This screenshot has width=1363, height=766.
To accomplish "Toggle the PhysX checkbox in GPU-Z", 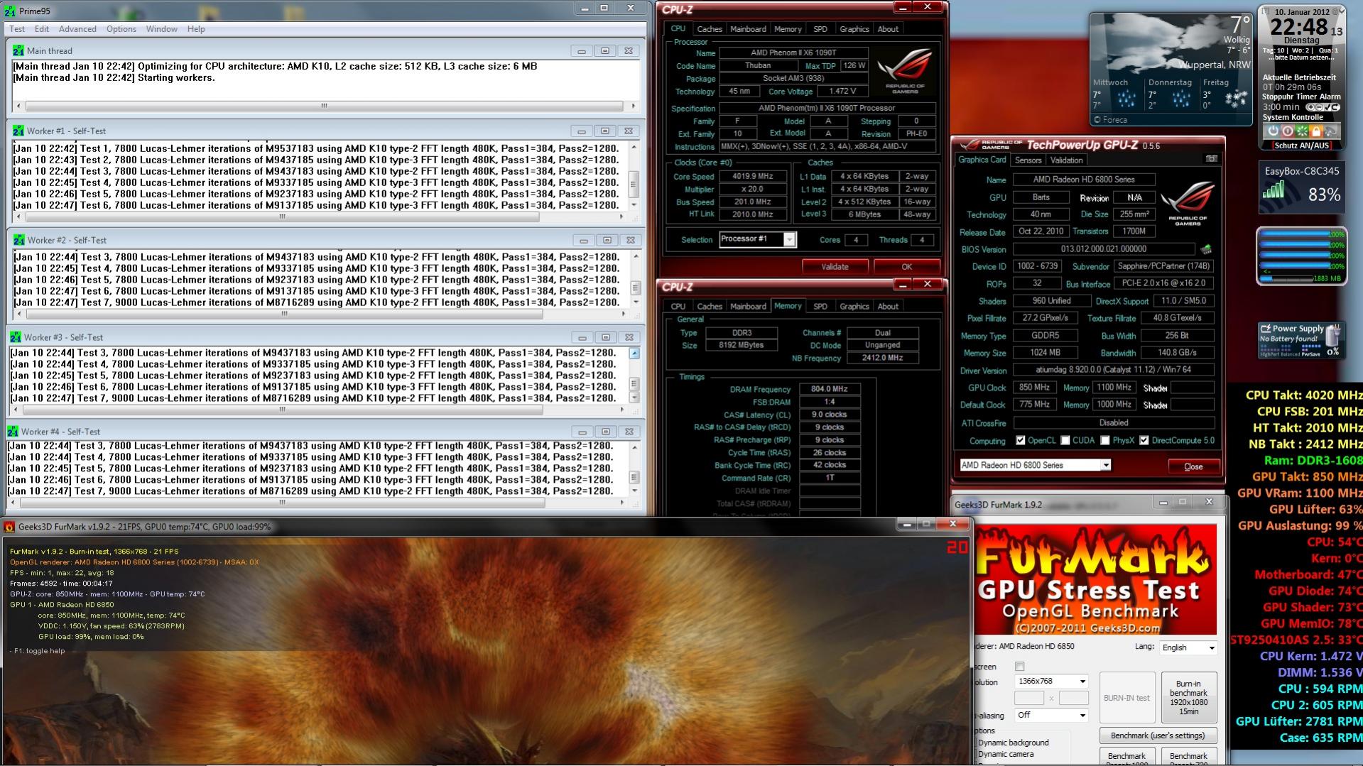I will (x=1105, y=441).
